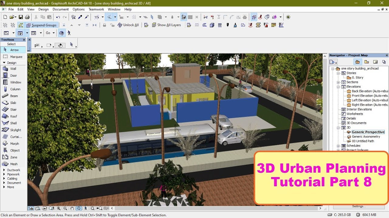
Task: Select the Morph tool
Action: 13,144
